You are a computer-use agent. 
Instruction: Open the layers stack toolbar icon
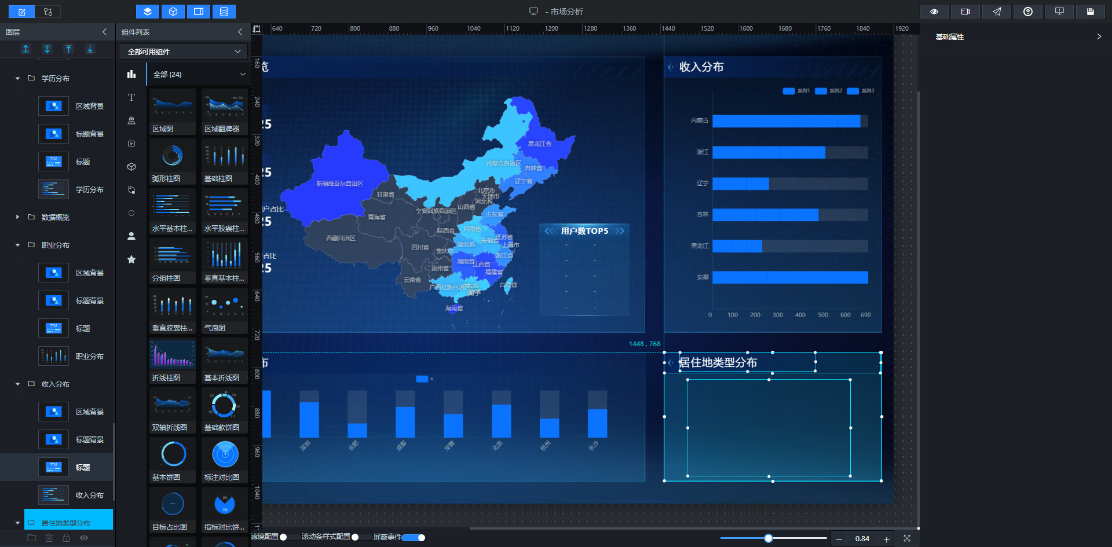point(148,12)
